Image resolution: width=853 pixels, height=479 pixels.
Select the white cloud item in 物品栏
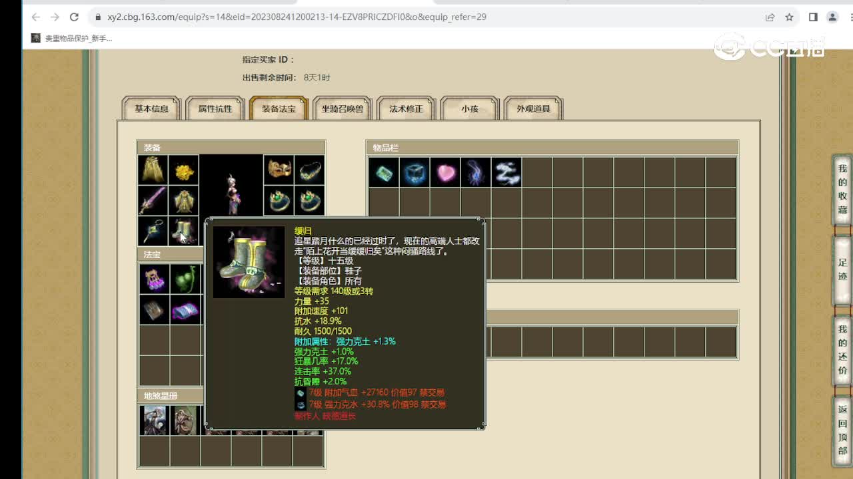pos(506,172)
